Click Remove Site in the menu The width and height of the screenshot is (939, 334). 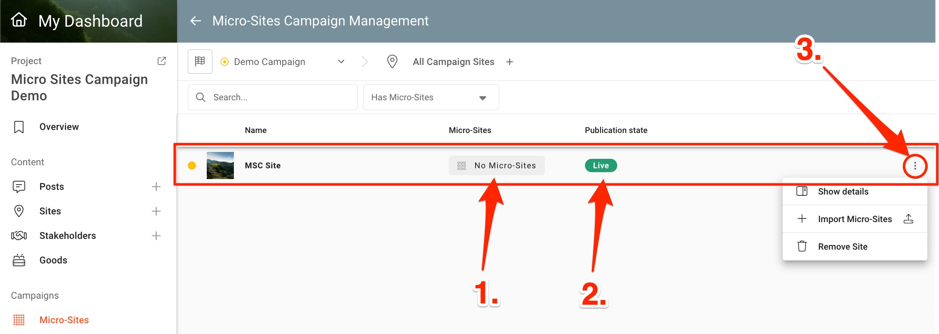(843, 247)
